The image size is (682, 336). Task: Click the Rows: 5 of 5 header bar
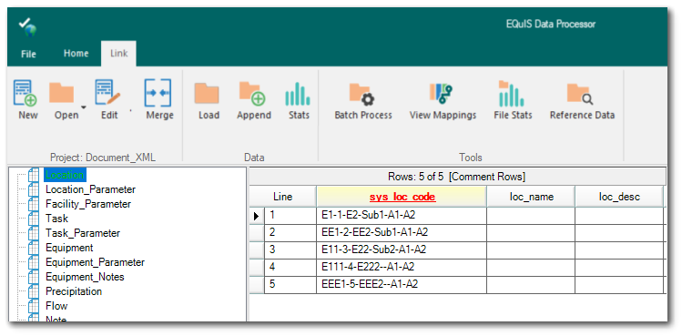click(x=457, y=177)
